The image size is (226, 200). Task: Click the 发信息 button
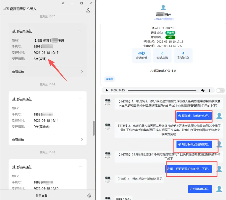tap(110, 79)
